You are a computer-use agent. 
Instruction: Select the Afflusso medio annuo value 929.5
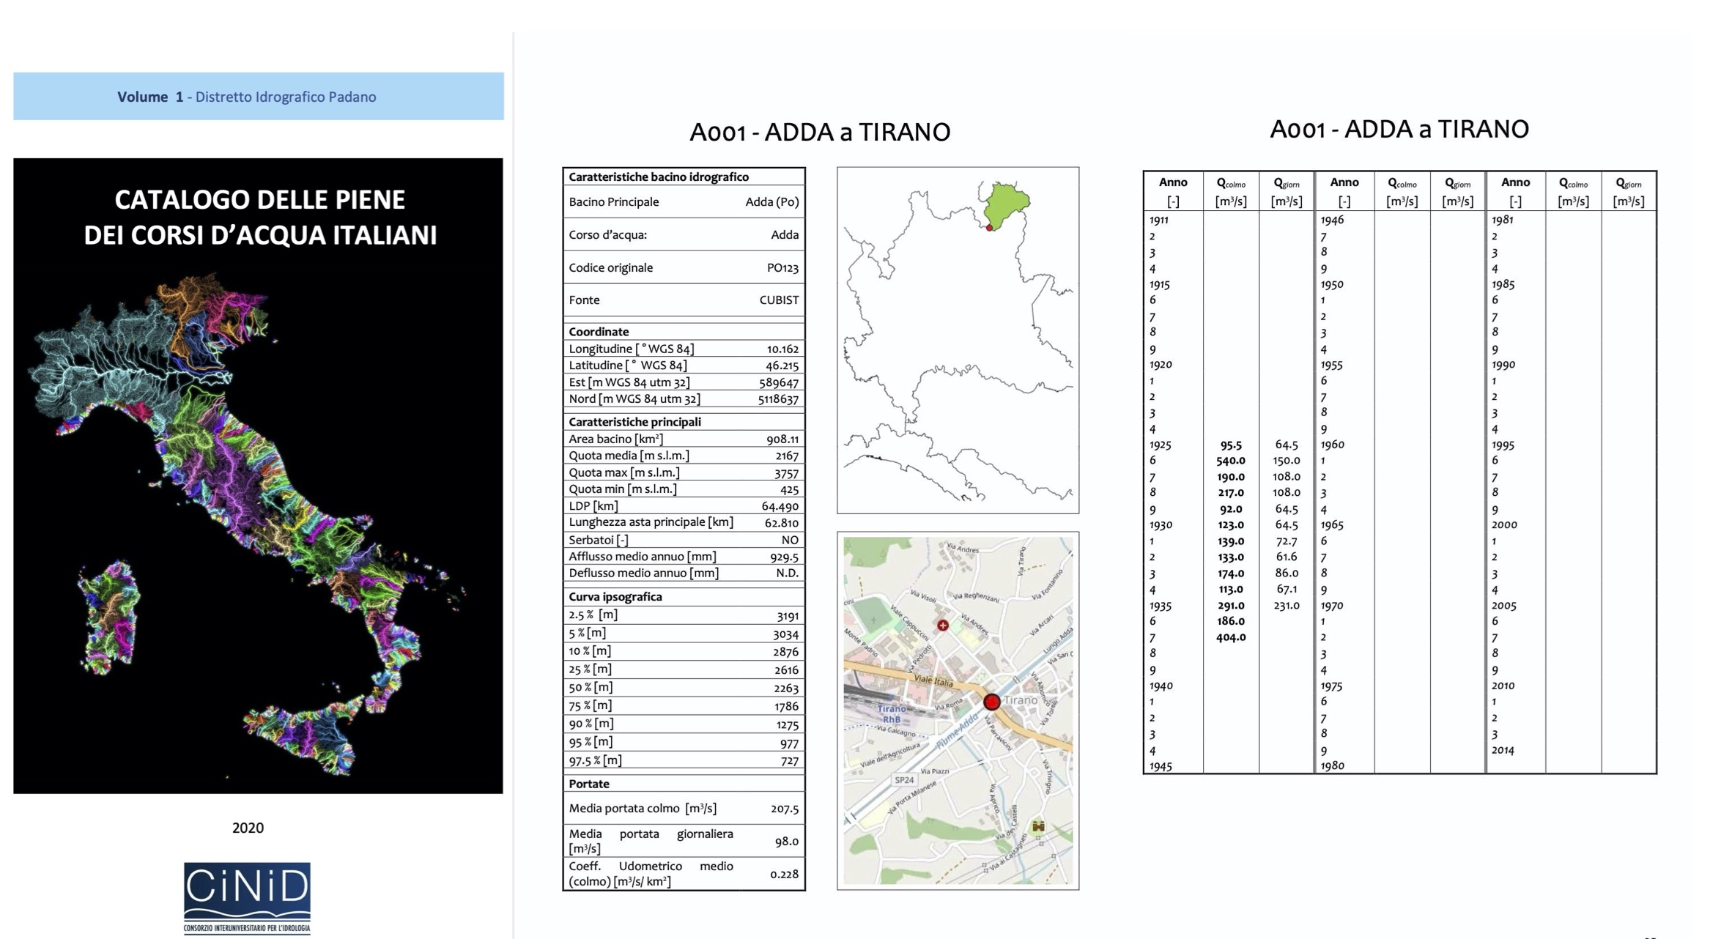pyautogui.click(x=785, y=557)
